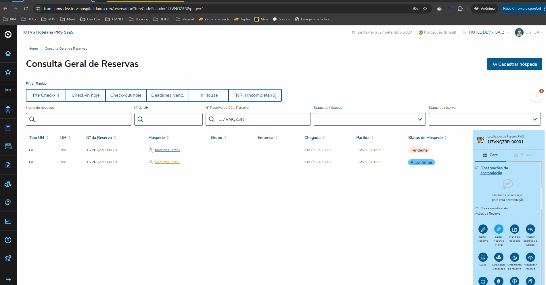Click the Novo Chrome disponível button
Viewport: 546px width, 285px height.
click(522, 9)
